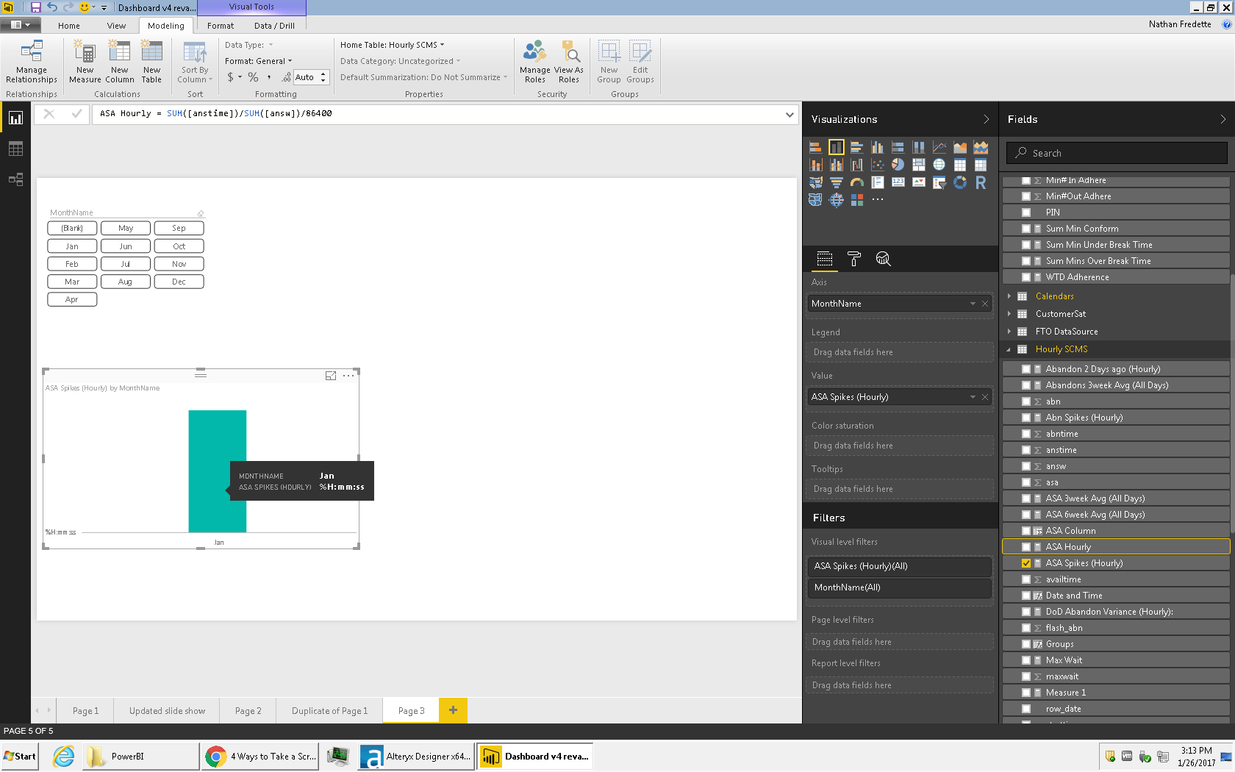Open the Analytics magnifier pane

(883, 259)
